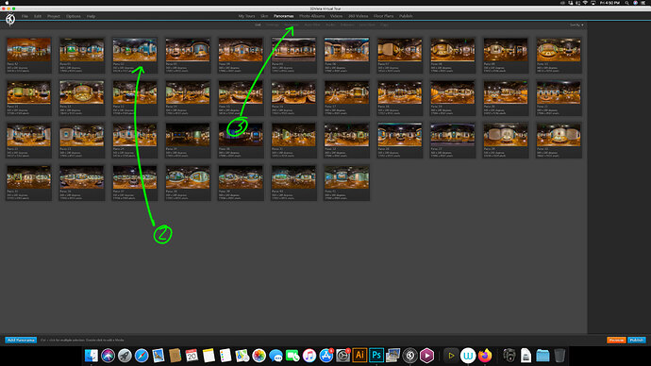Image resolution: width=651 pixels, height=366 pixels.
Task: Open the Publish tab in top navigation
Action: pyautogui.click(x=406, y=16)
